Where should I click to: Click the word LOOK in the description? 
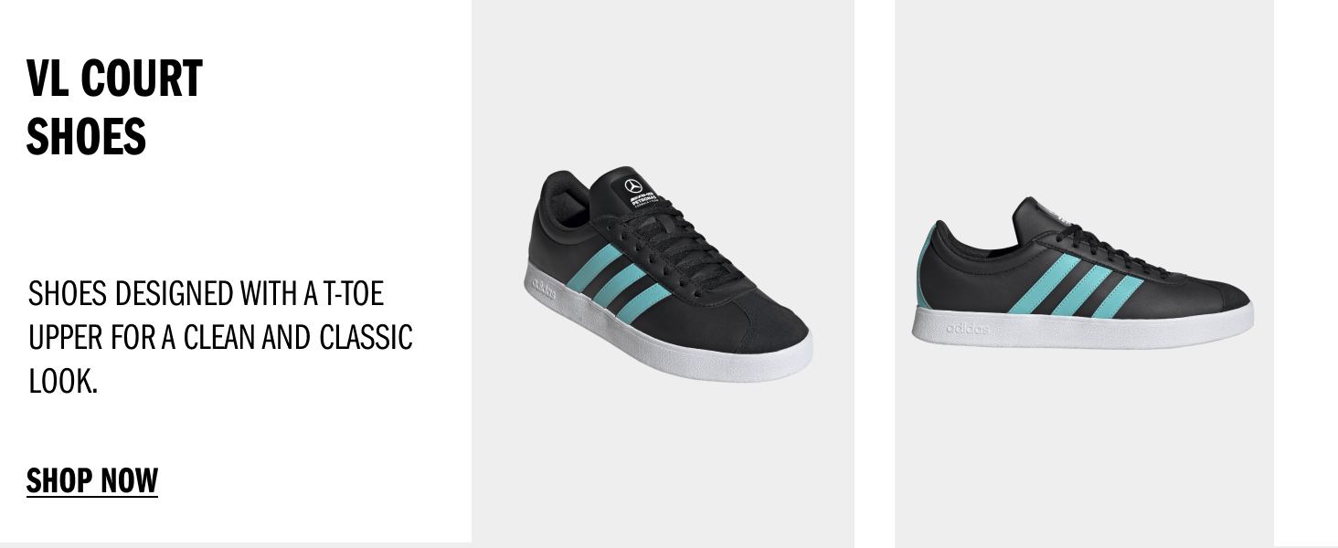pos(60,382)
